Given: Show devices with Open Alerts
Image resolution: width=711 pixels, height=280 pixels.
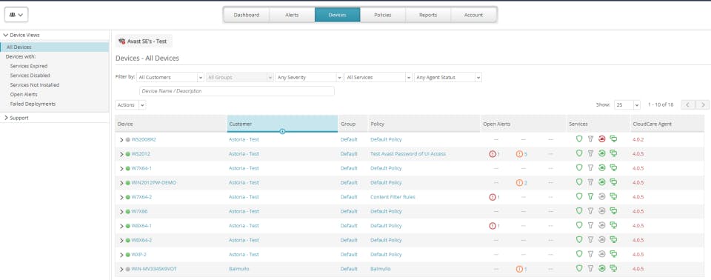Looking at the screenshot, I should click(x=24, y=94).
